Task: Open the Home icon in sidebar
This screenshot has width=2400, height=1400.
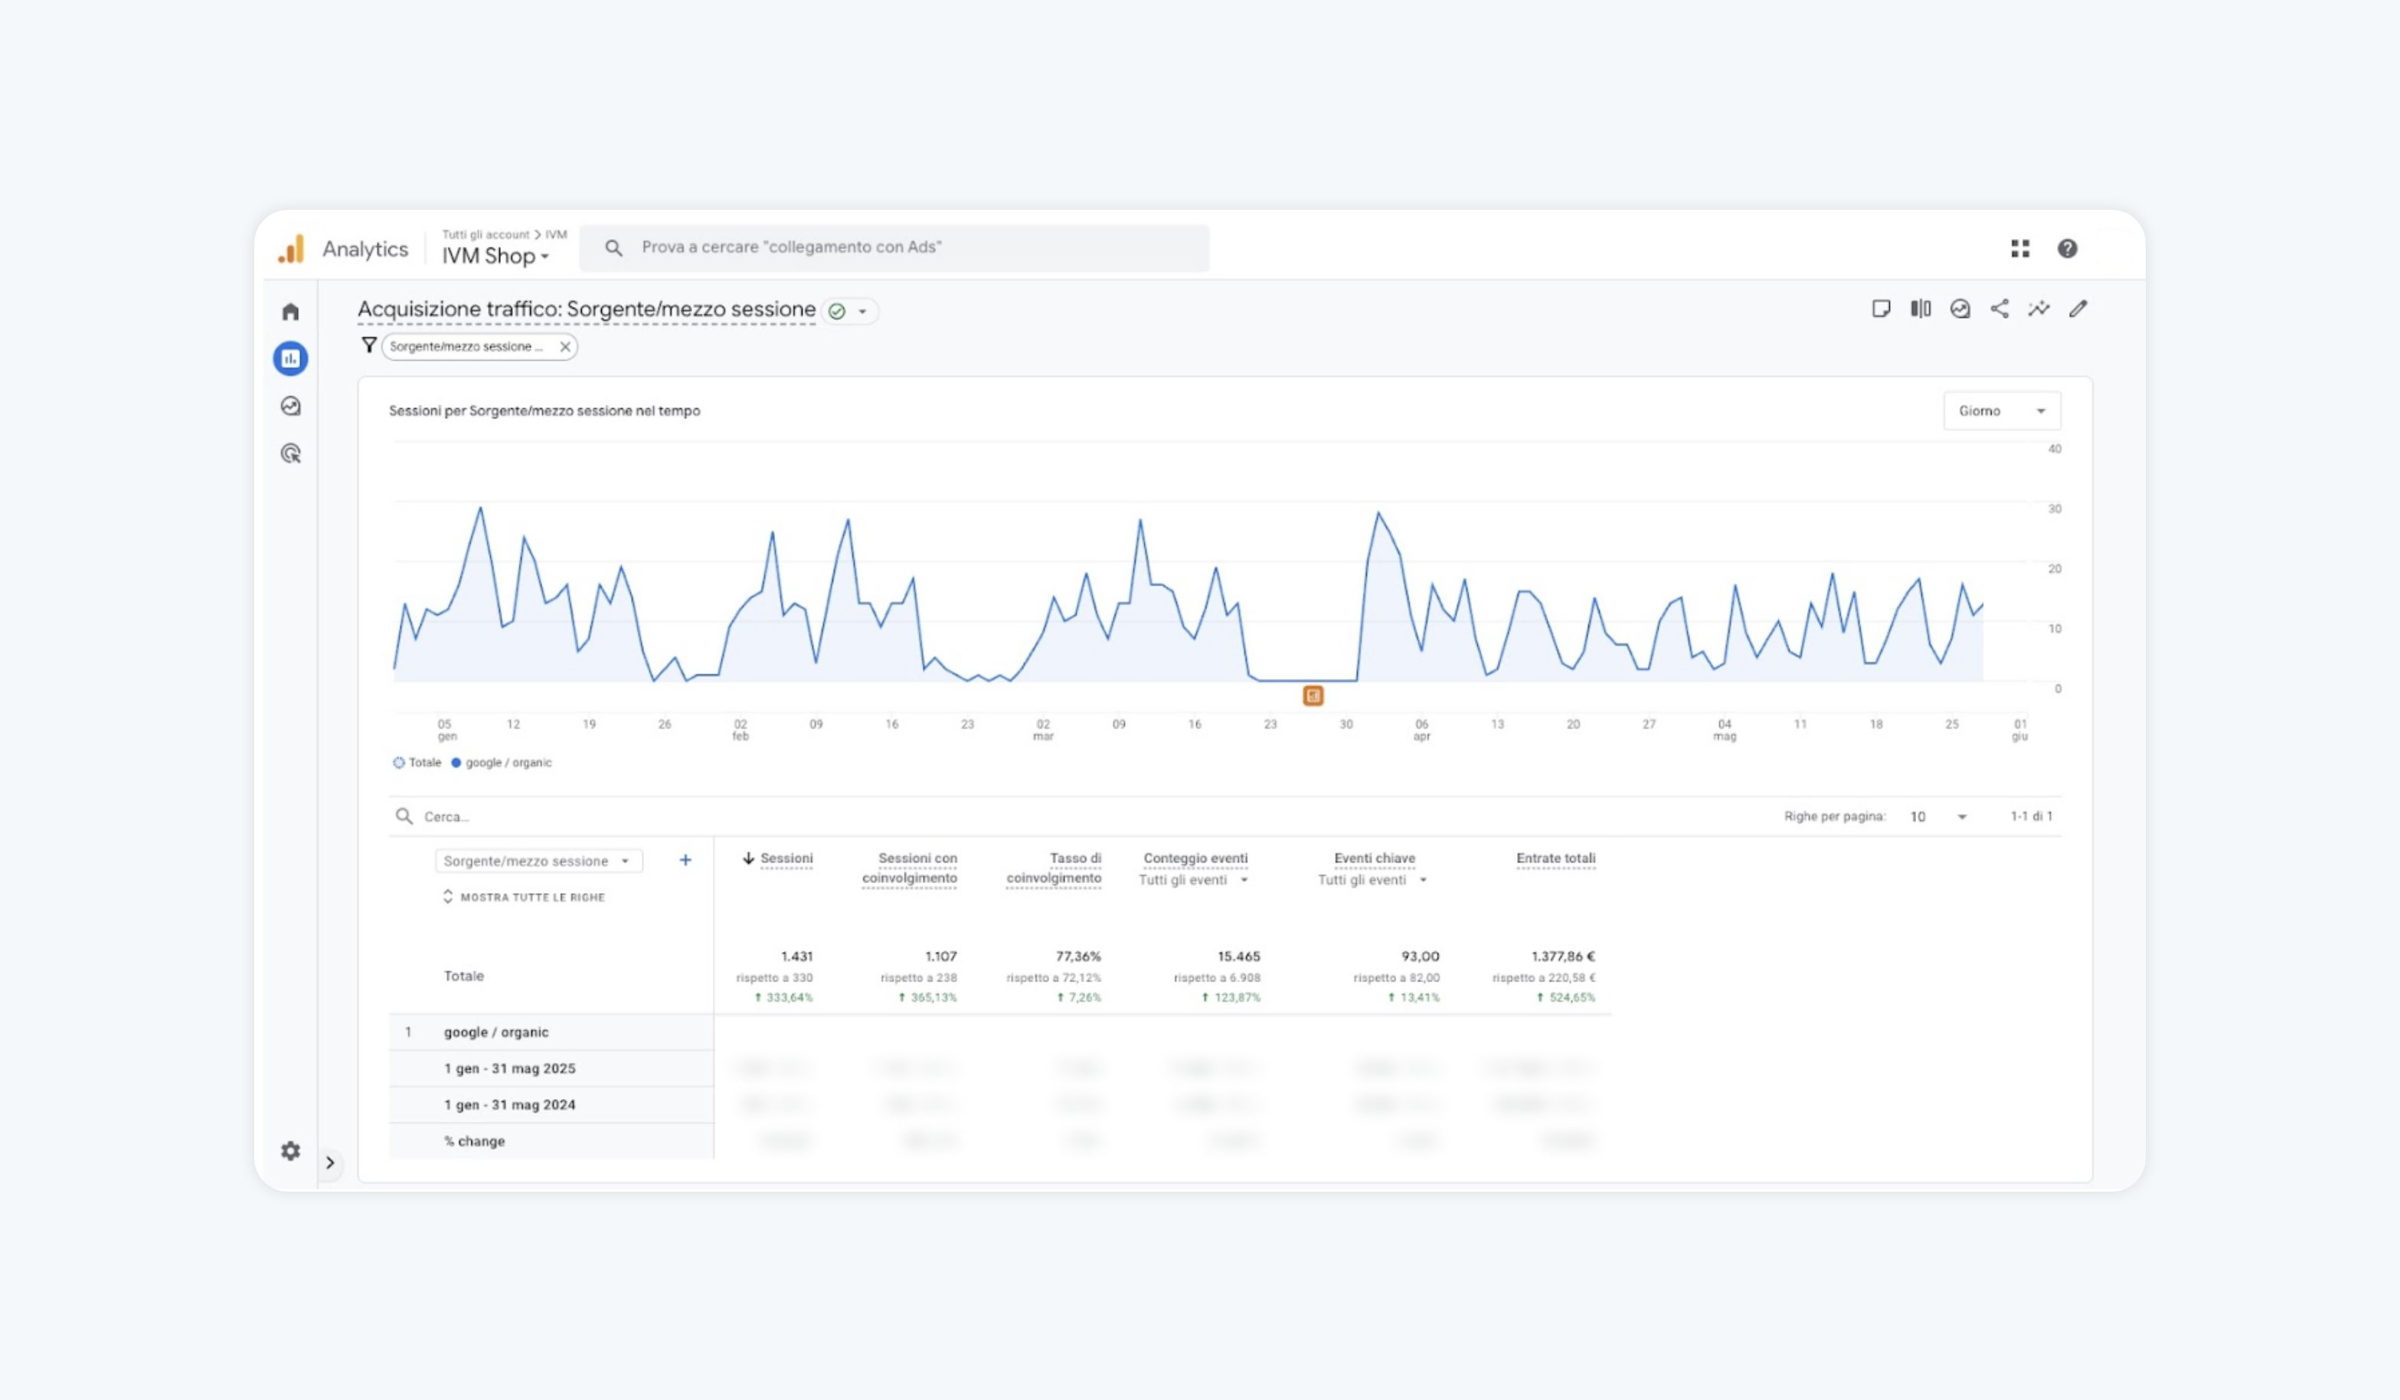Action: click(290, 312)
